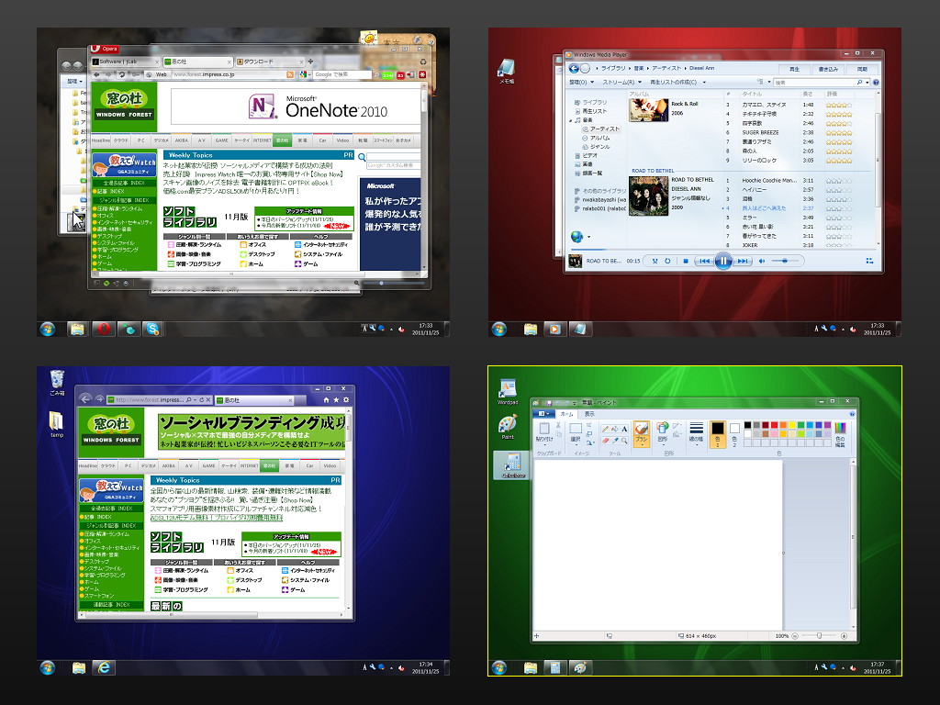Click the Opera reload button
The width and height of the screenshot is (940, 705).
pos(122,75)
